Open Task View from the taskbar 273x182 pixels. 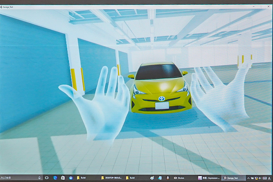[46, 178]
